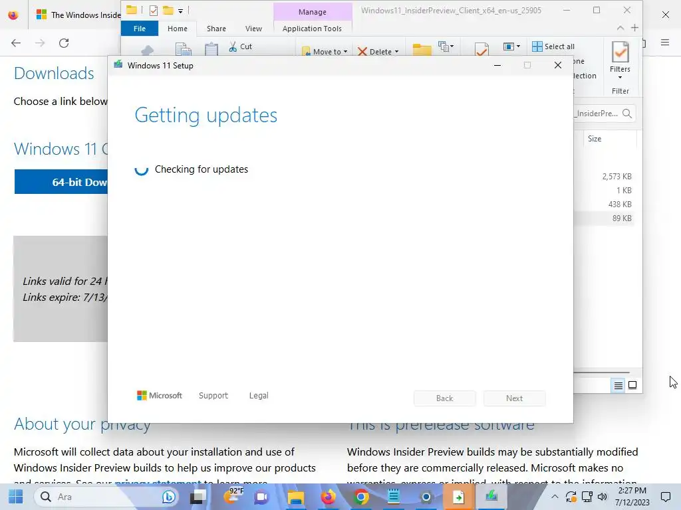Select the 89 KB file row
Viewport: 681px width, 510px height.
[603, 218]
